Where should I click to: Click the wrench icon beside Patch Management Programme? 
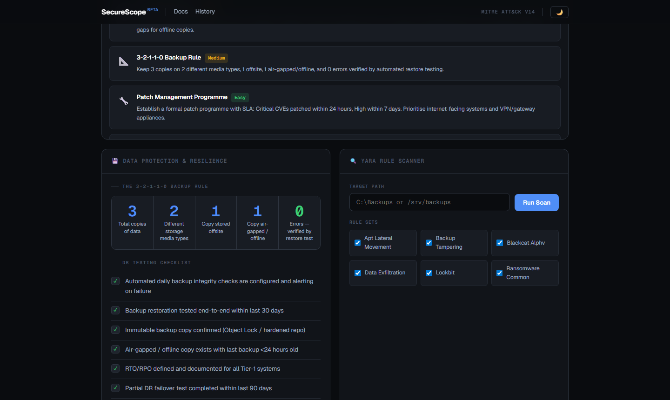[x=123, y=101]
